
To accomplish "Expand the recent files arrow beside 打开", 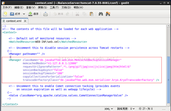I will pos(24,14).
